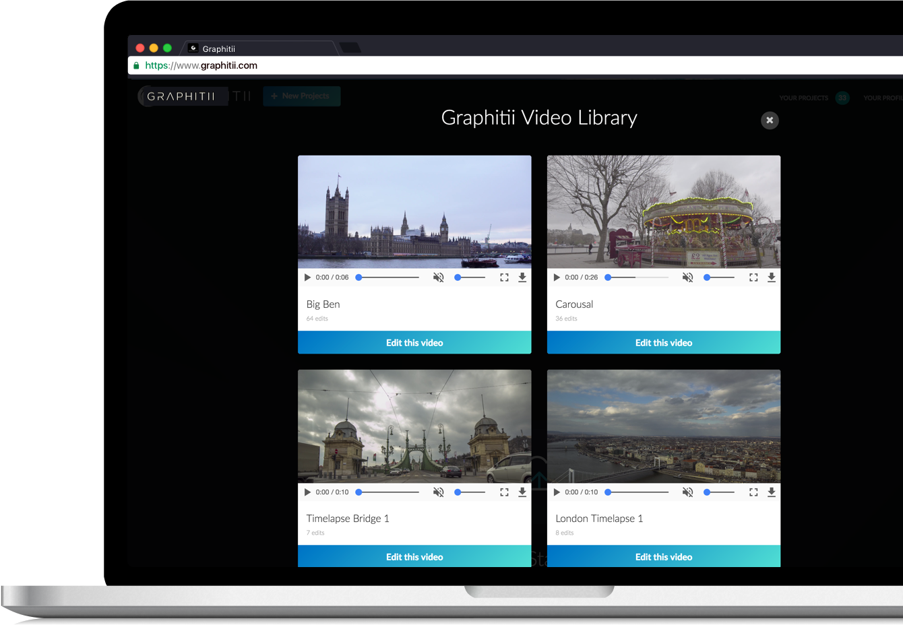Screen dimensions: 903x625
Task: Play the Carousal video
Action: (x=557, y=277)
